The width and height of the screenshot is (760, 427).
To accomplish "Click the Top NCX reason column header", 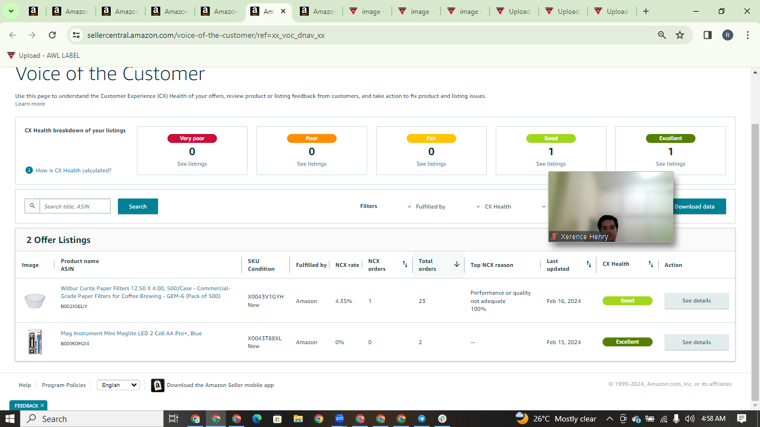I will pos(492,265).
